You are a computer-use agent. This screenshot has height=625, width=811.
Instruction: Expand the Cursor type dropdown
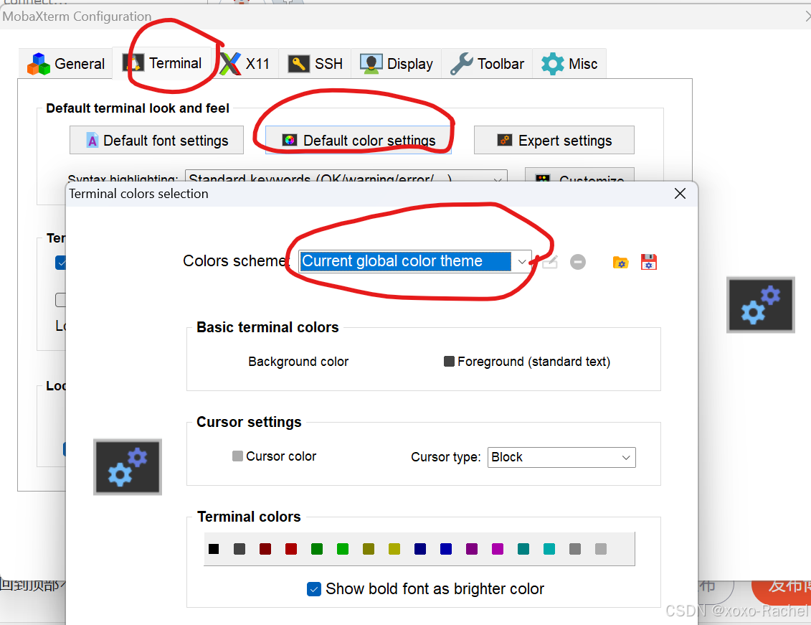561,457
